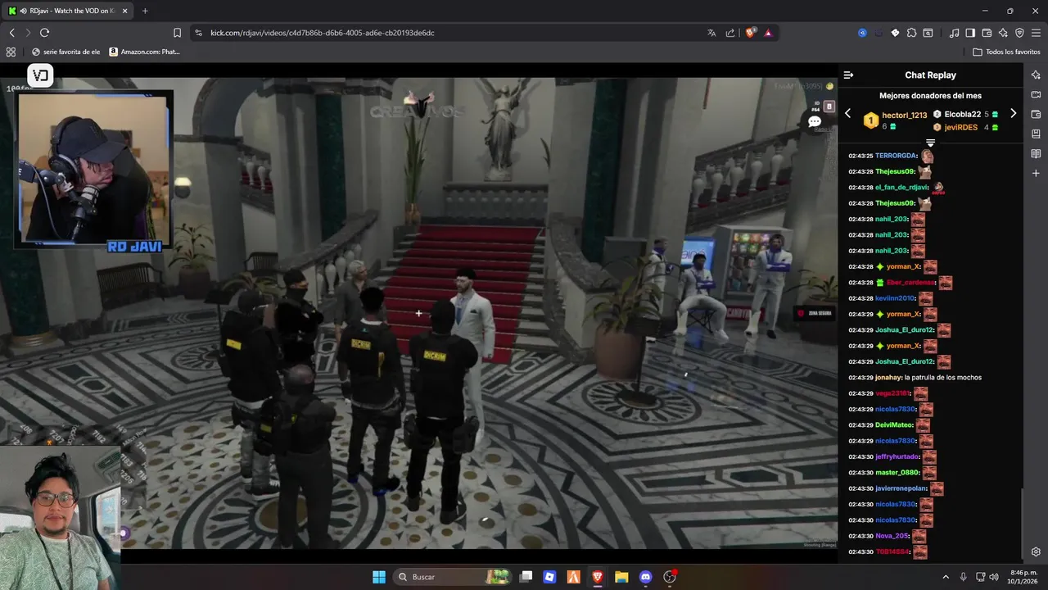
Task: Open a new tab
Action: coord(145,11)
